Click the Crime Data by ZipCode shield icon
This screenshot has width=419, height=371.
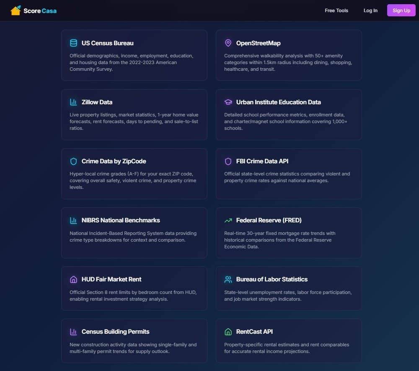73,161
